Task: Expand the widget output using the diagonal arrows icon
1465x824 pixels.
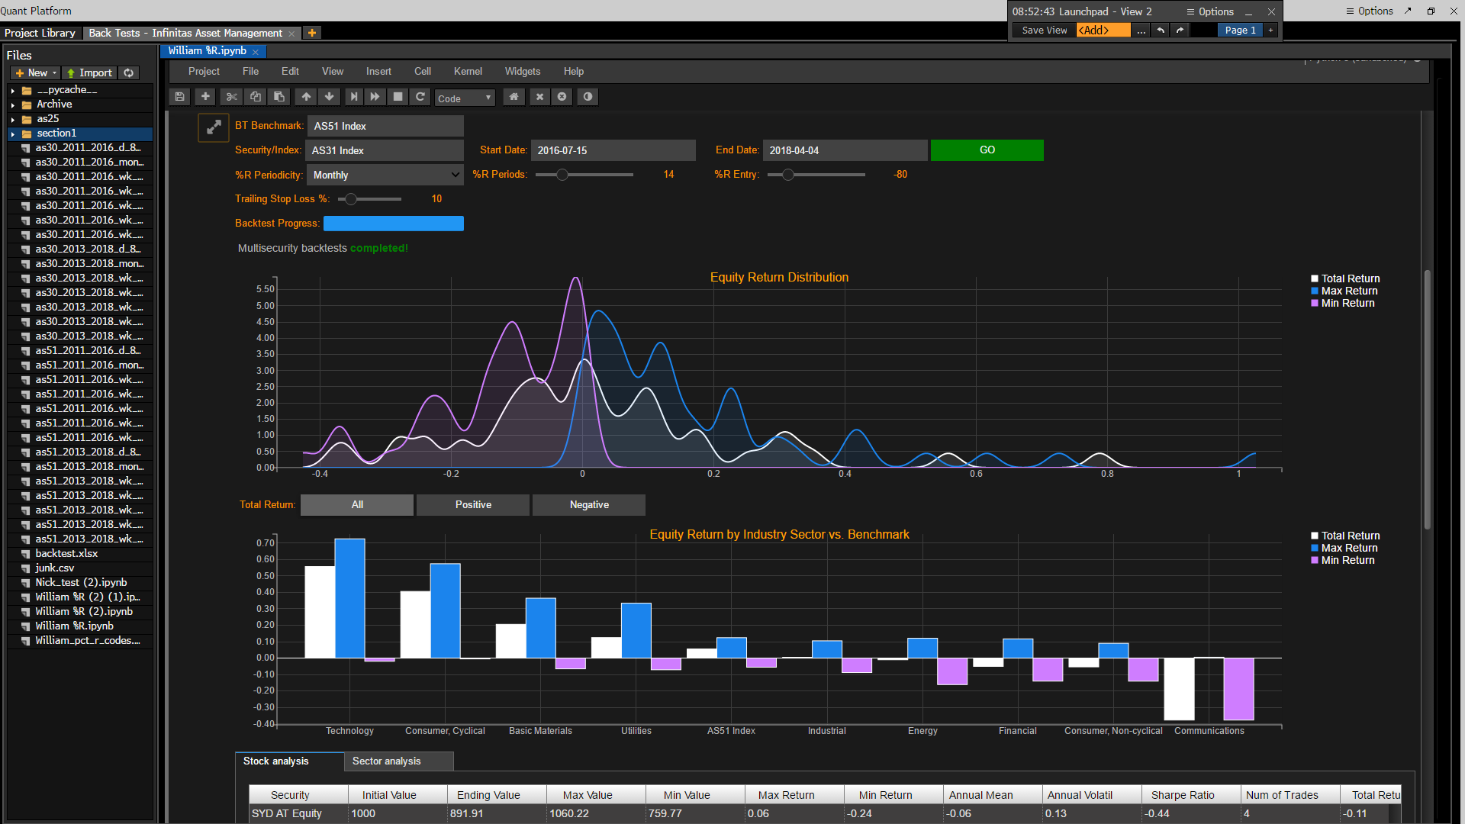Action: tap(214, 127)
